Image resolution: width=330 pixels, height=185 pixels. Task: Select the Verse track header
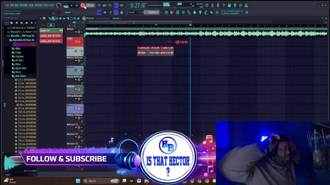click(x=75, y=89)
